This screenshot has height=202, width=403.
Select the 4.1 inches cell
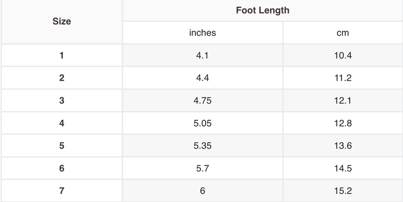click(203, 55)
